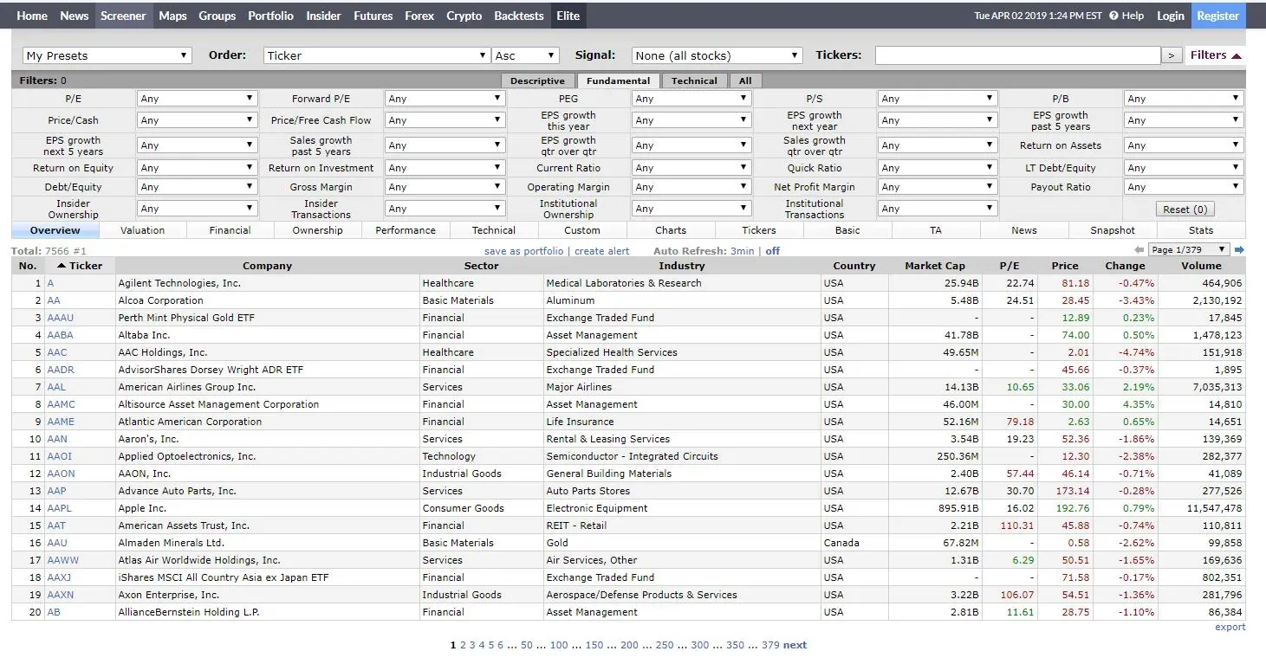
Task: Submit tickers with the arrow button
Action: pyautogui.click(x=1172, y=55)
